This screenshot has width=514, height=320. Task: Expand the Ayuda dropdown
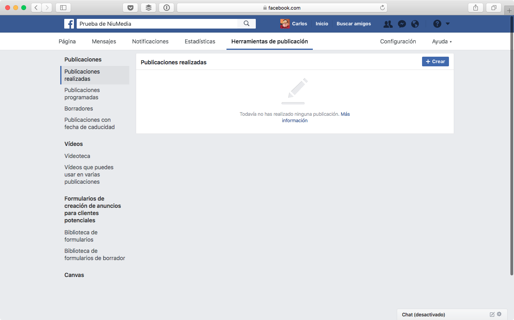point(442,41)
